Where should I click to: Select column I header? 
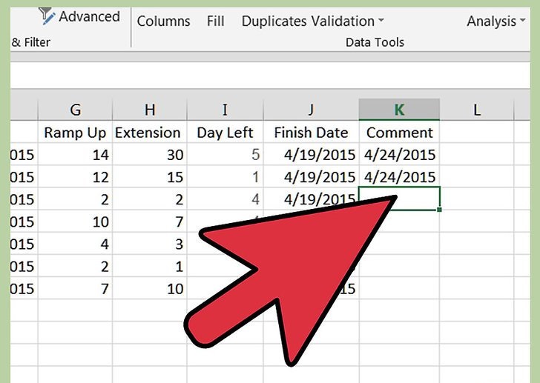click(x=225, y=110)
